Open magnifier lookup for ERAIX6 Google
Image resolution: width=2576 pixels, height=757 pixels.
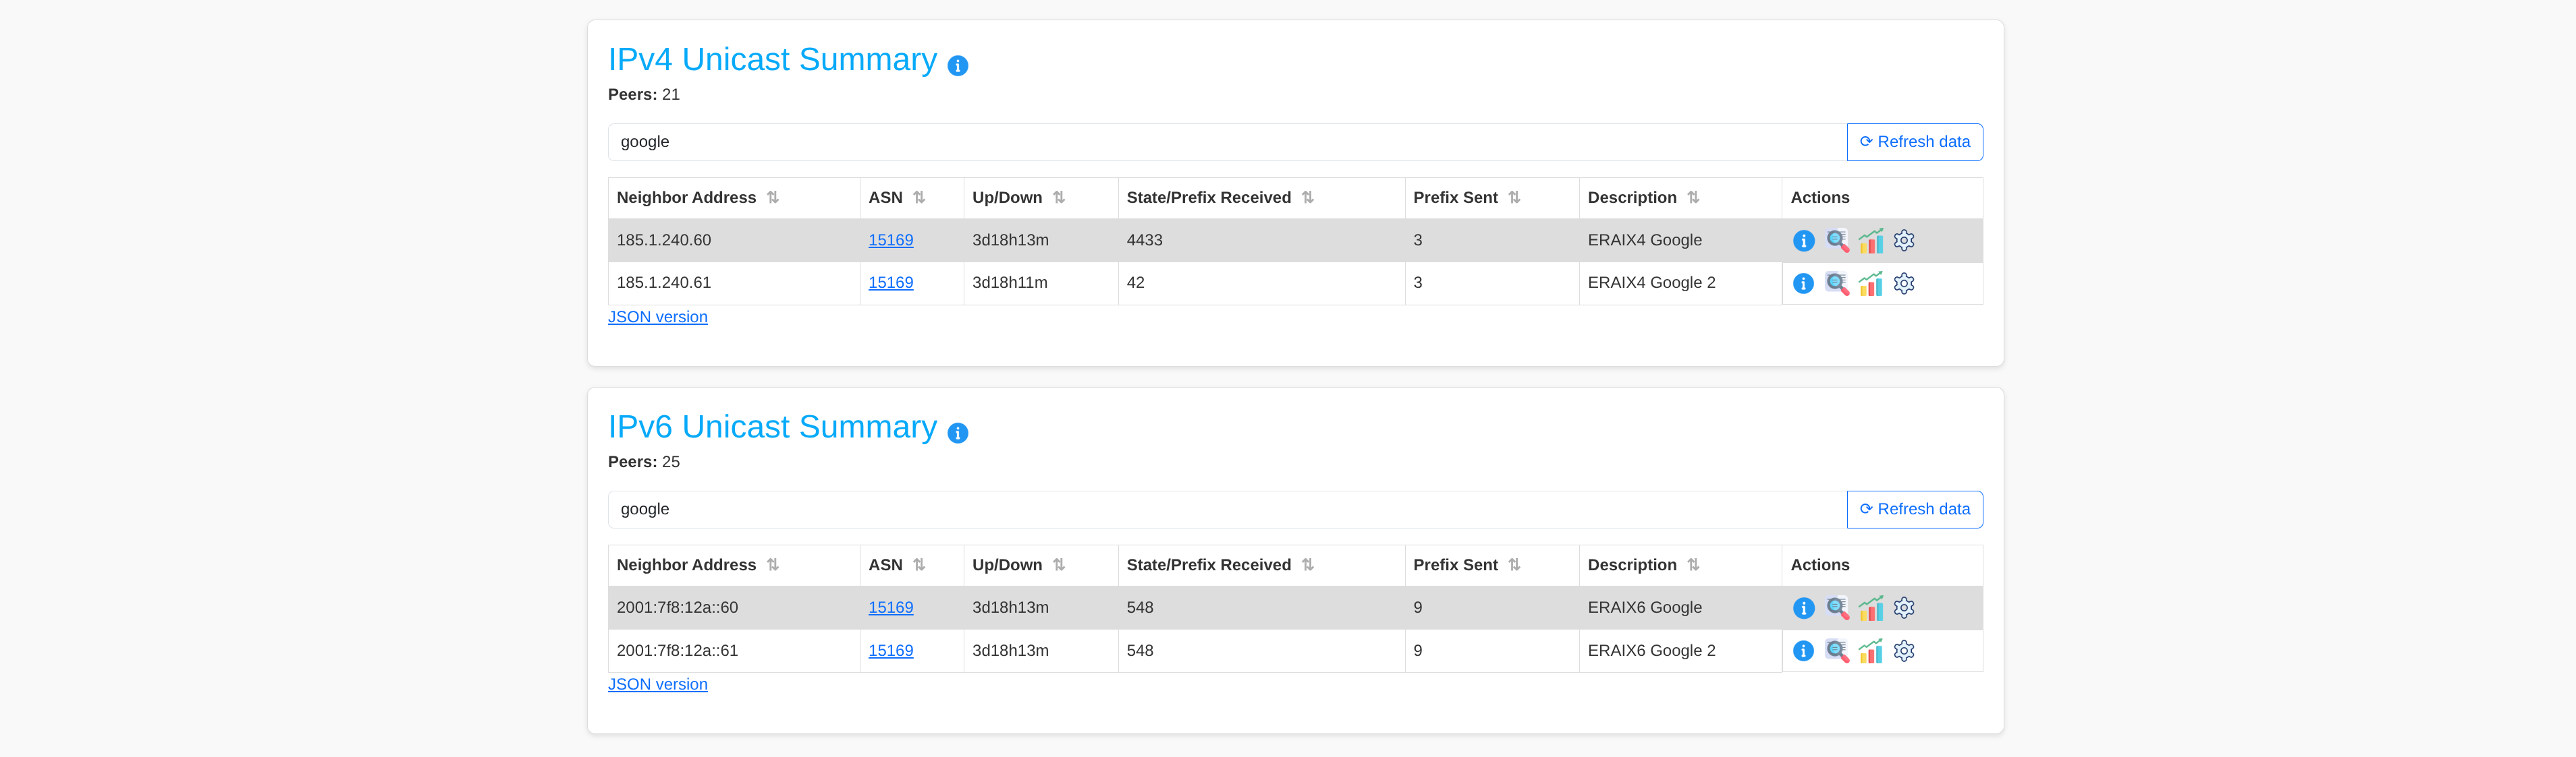(x=1836, y=607)
